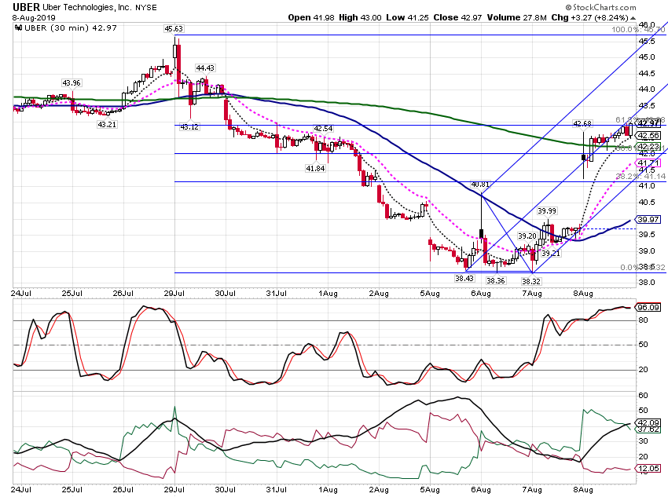This screenshot has height=497, width=668.
Task: Click the 38.2%: 41.14 Fibonacci label
Action: (640, 176)
